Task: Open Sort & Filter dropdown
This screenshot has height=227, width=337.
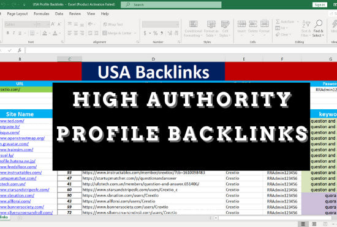Action: [306, 29]
